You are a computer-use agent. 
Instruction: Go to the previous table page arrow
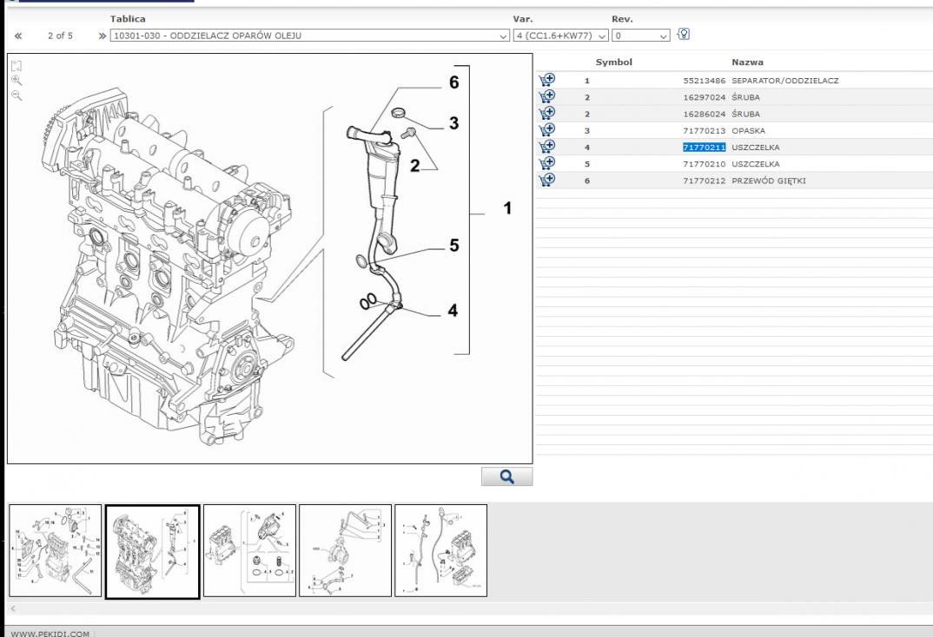click(18, 36)
